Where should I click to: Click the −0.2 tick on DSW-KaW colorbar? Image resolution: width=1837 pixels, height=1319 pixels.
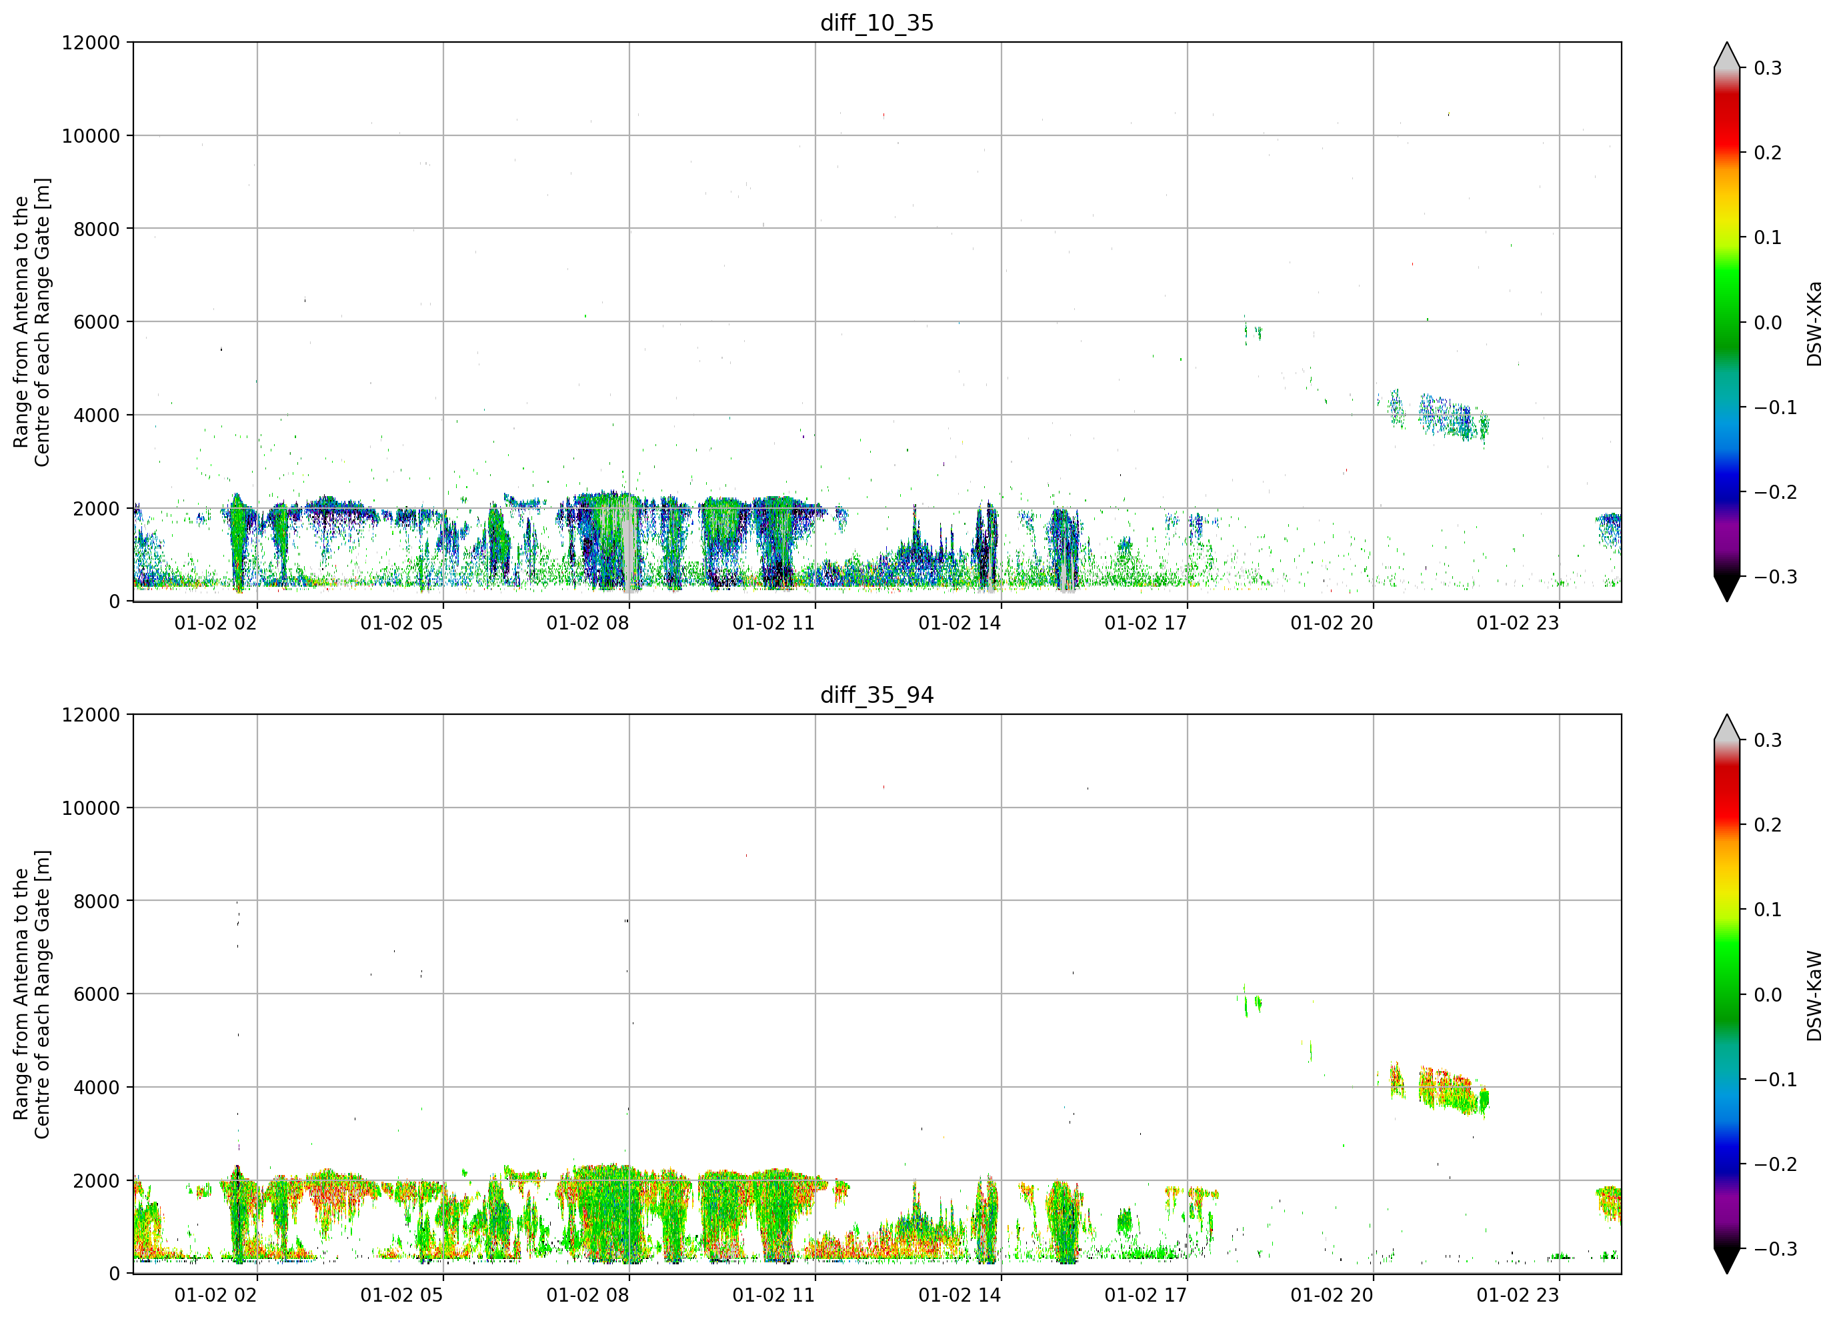(1776, 1164)
